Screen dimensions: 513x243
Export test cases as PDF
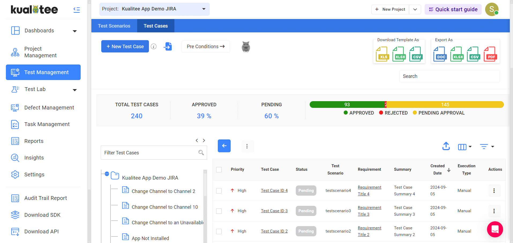coord(490,54)
